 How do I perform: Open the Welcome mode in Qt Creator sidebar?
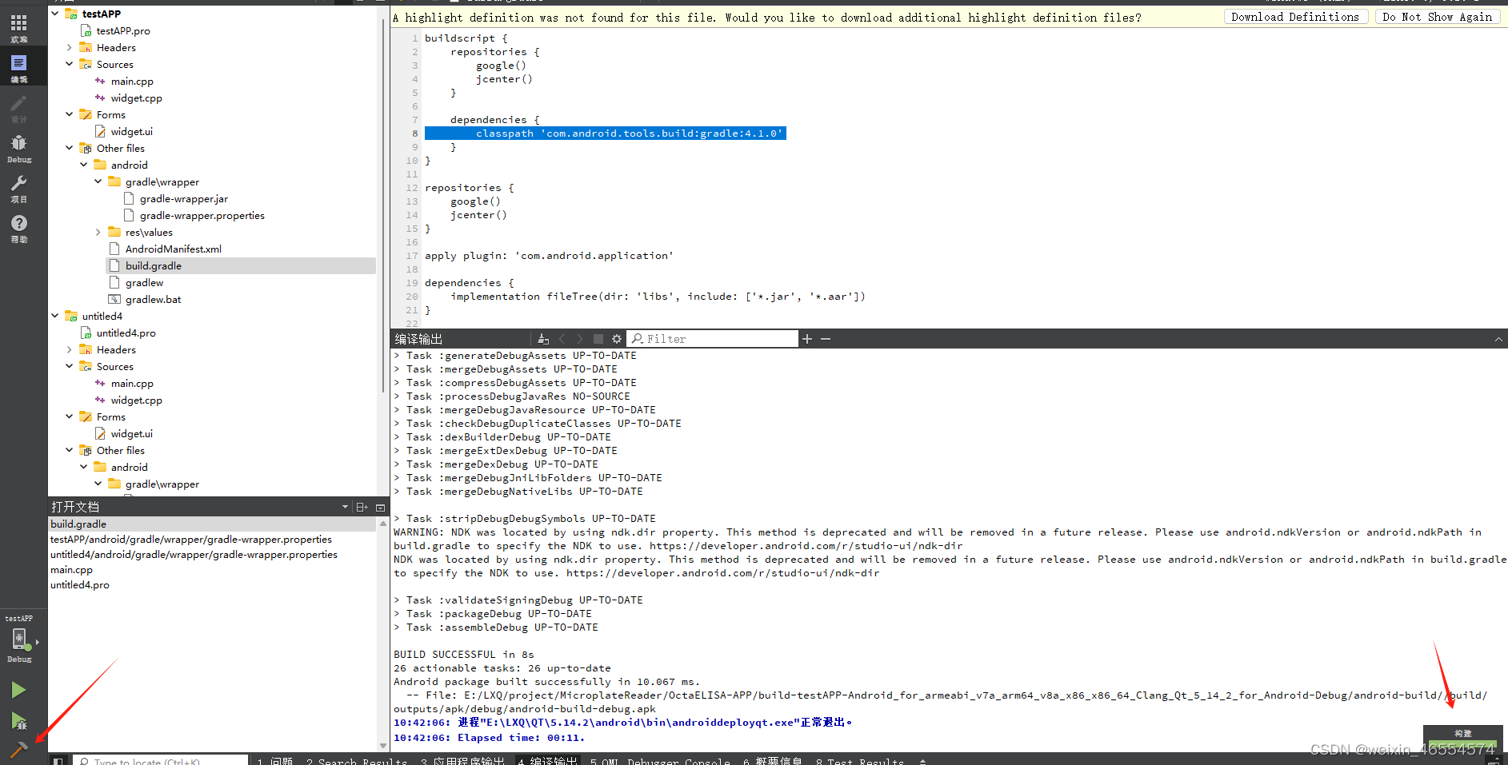18,27
